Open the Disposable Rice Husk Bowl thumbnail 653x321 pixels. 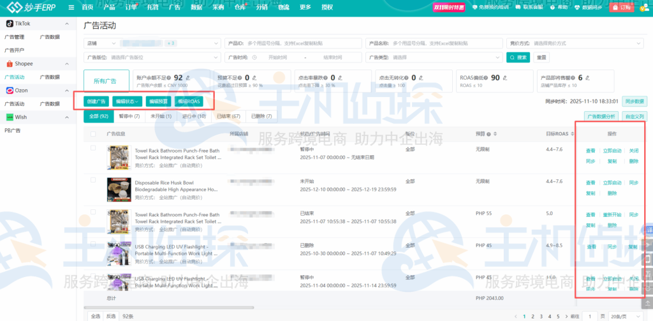click(x=119, y=190)
